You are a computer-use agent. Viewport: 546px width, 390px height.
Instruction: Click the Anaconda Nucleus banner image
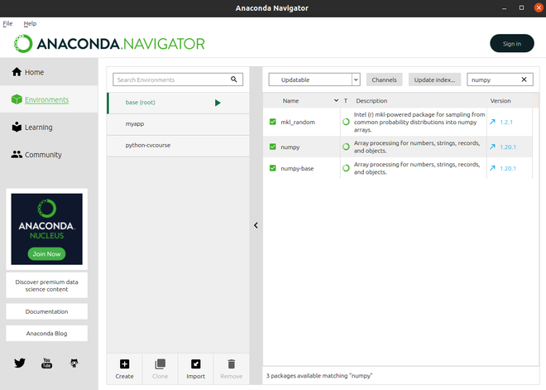coord(46,229)
